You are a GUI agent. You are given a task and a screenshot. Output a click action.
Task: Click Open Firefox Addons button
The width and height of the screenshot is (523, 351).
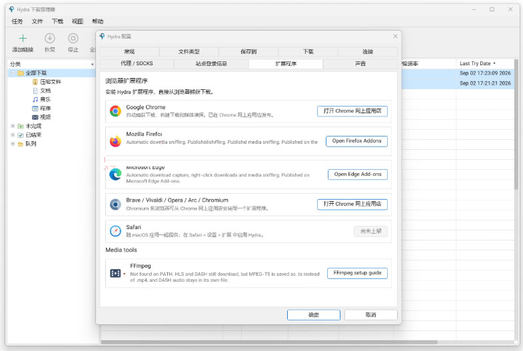(356, 141)
